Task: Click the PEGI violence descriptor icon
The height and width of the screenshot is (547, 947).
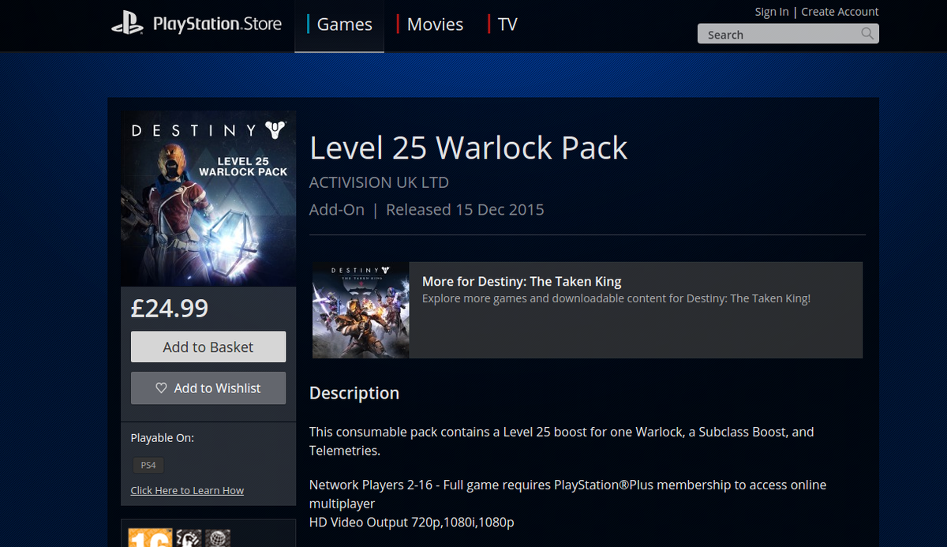Action: tap(189, 538)
